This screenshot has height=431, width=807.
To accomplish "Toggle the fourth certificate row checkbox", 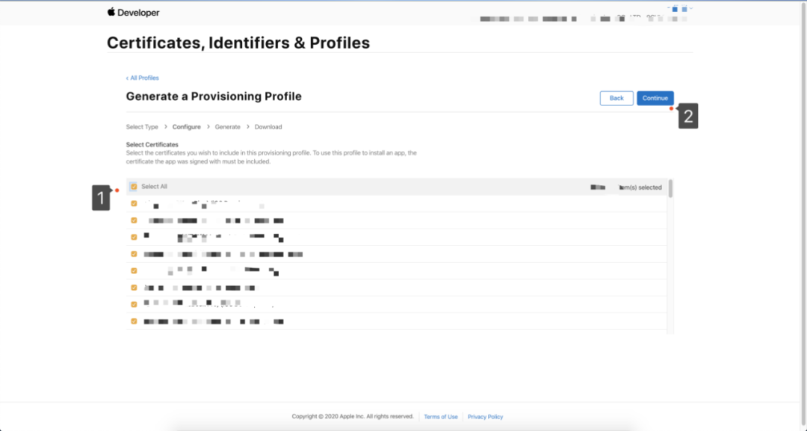I will (134, 254).
